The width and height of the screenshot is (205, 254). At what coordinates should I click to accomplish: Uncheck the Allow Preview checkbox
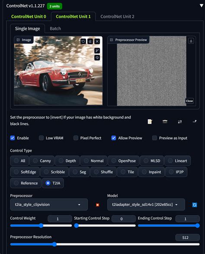coord(114,138)
